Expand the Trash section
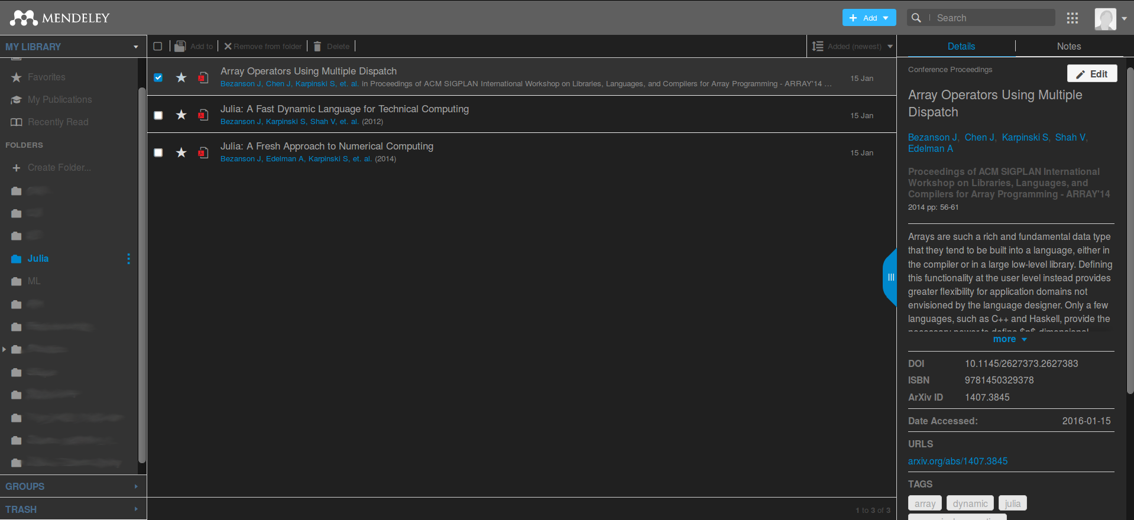This screenshot has height=520, width=1134. click(x=73, y=509)
